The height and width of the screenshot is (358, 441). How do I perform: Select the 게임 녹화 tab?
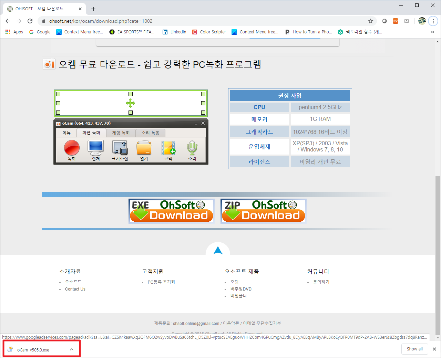121,133
